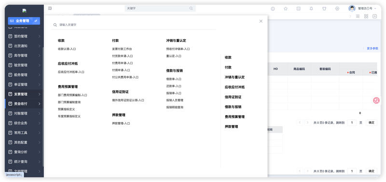Click the upper pagination 确定 button
Viewport: 386px width, 182px height.
[371, 123]
